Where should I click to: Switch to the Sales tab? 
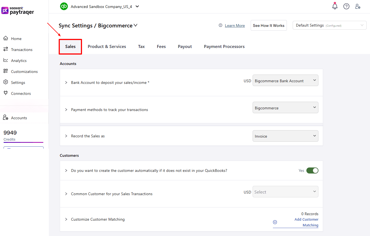point(70,47)
